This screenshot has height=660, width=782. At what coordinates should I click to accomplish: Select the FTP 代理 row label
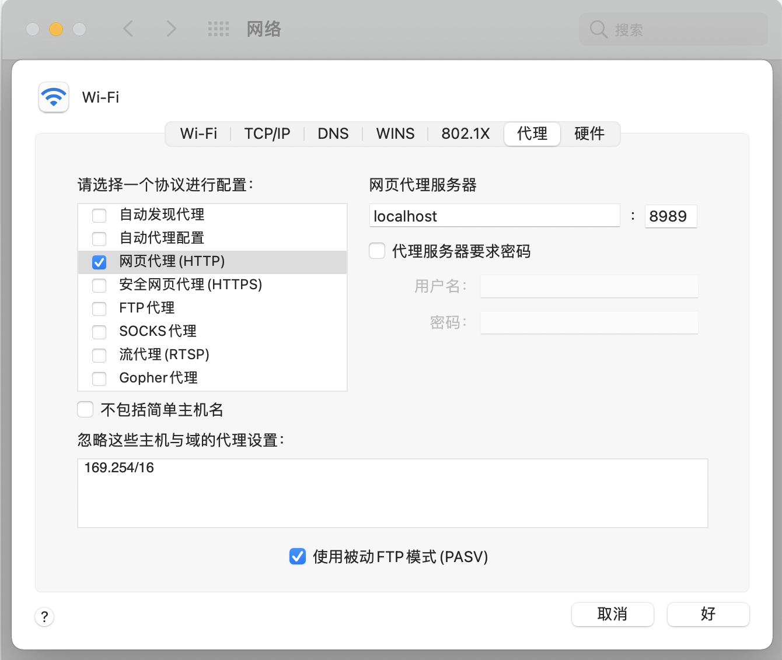click(147, 308)
